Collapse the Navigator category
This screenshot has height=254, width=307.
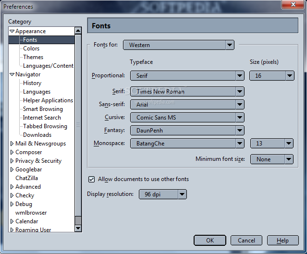point(12,74)
